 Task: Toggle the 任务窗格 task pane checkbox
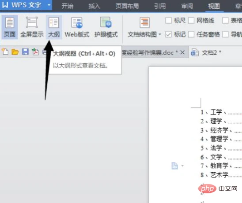pyautogui.click(x=191, y=34)
